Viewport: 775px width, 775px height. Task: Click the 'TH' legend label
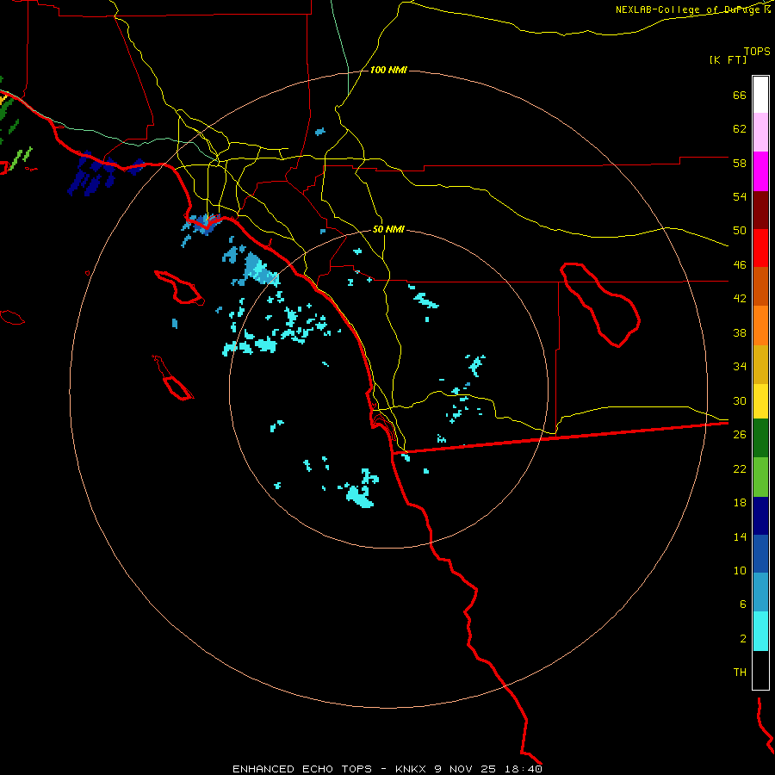(x=740, y=673)
